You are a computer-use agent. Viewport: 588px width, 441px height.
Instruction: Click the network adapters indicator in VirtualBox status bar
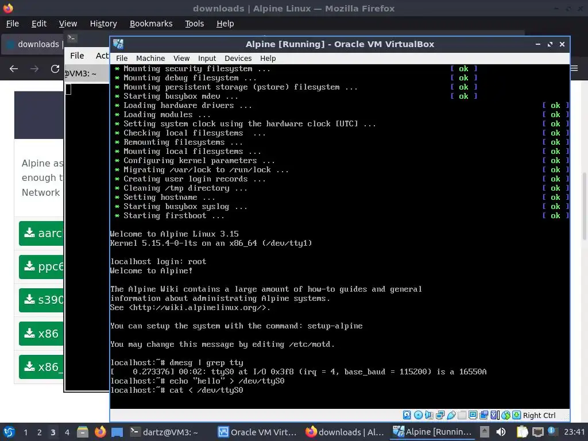coord(440,415)
